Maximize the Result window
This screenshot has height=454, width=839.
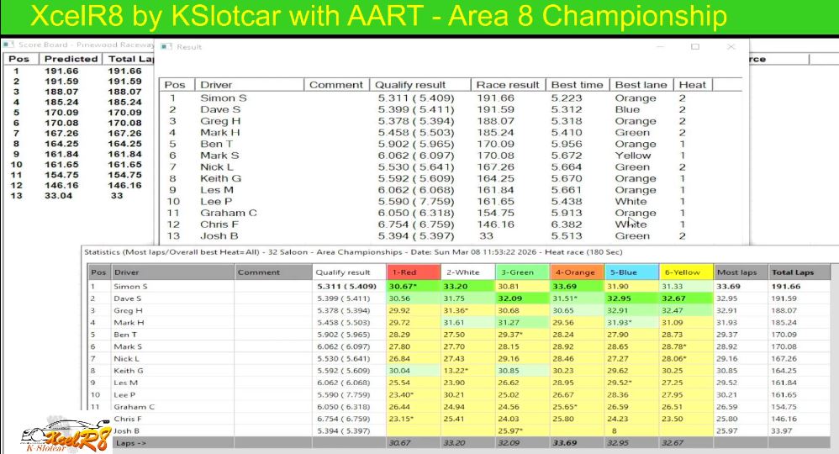[x=695, y=47]
